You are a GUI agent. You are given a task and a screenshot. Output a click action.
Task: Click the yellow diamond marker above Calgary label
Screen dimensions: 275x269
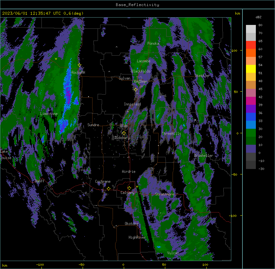tap(129, 188)
